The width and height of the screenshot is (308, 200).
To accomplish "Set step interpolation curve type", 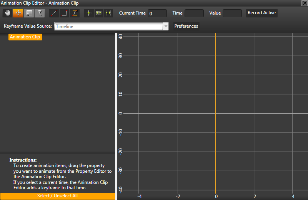I will point(64,13).
